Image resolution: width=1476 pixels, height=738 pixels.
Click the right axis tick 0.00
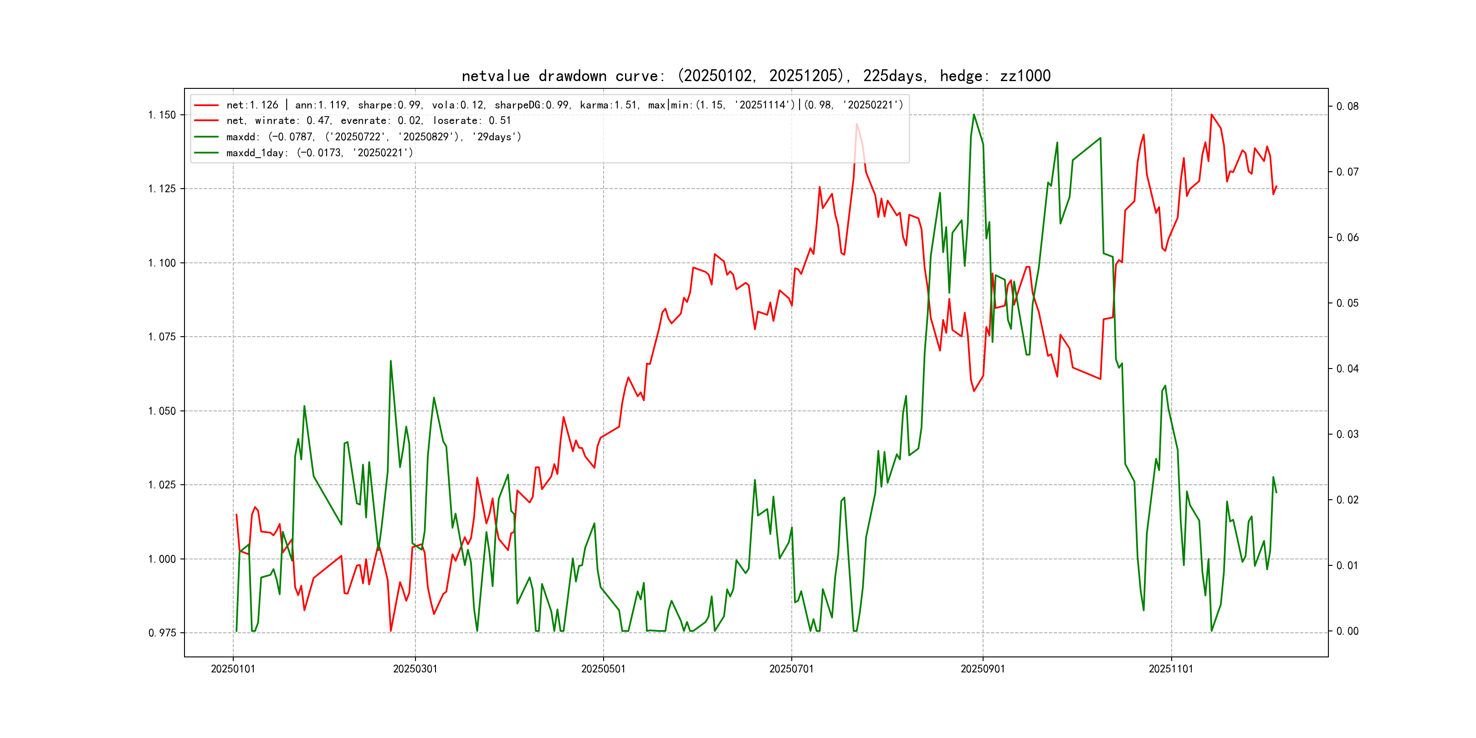pos(1347,631)
